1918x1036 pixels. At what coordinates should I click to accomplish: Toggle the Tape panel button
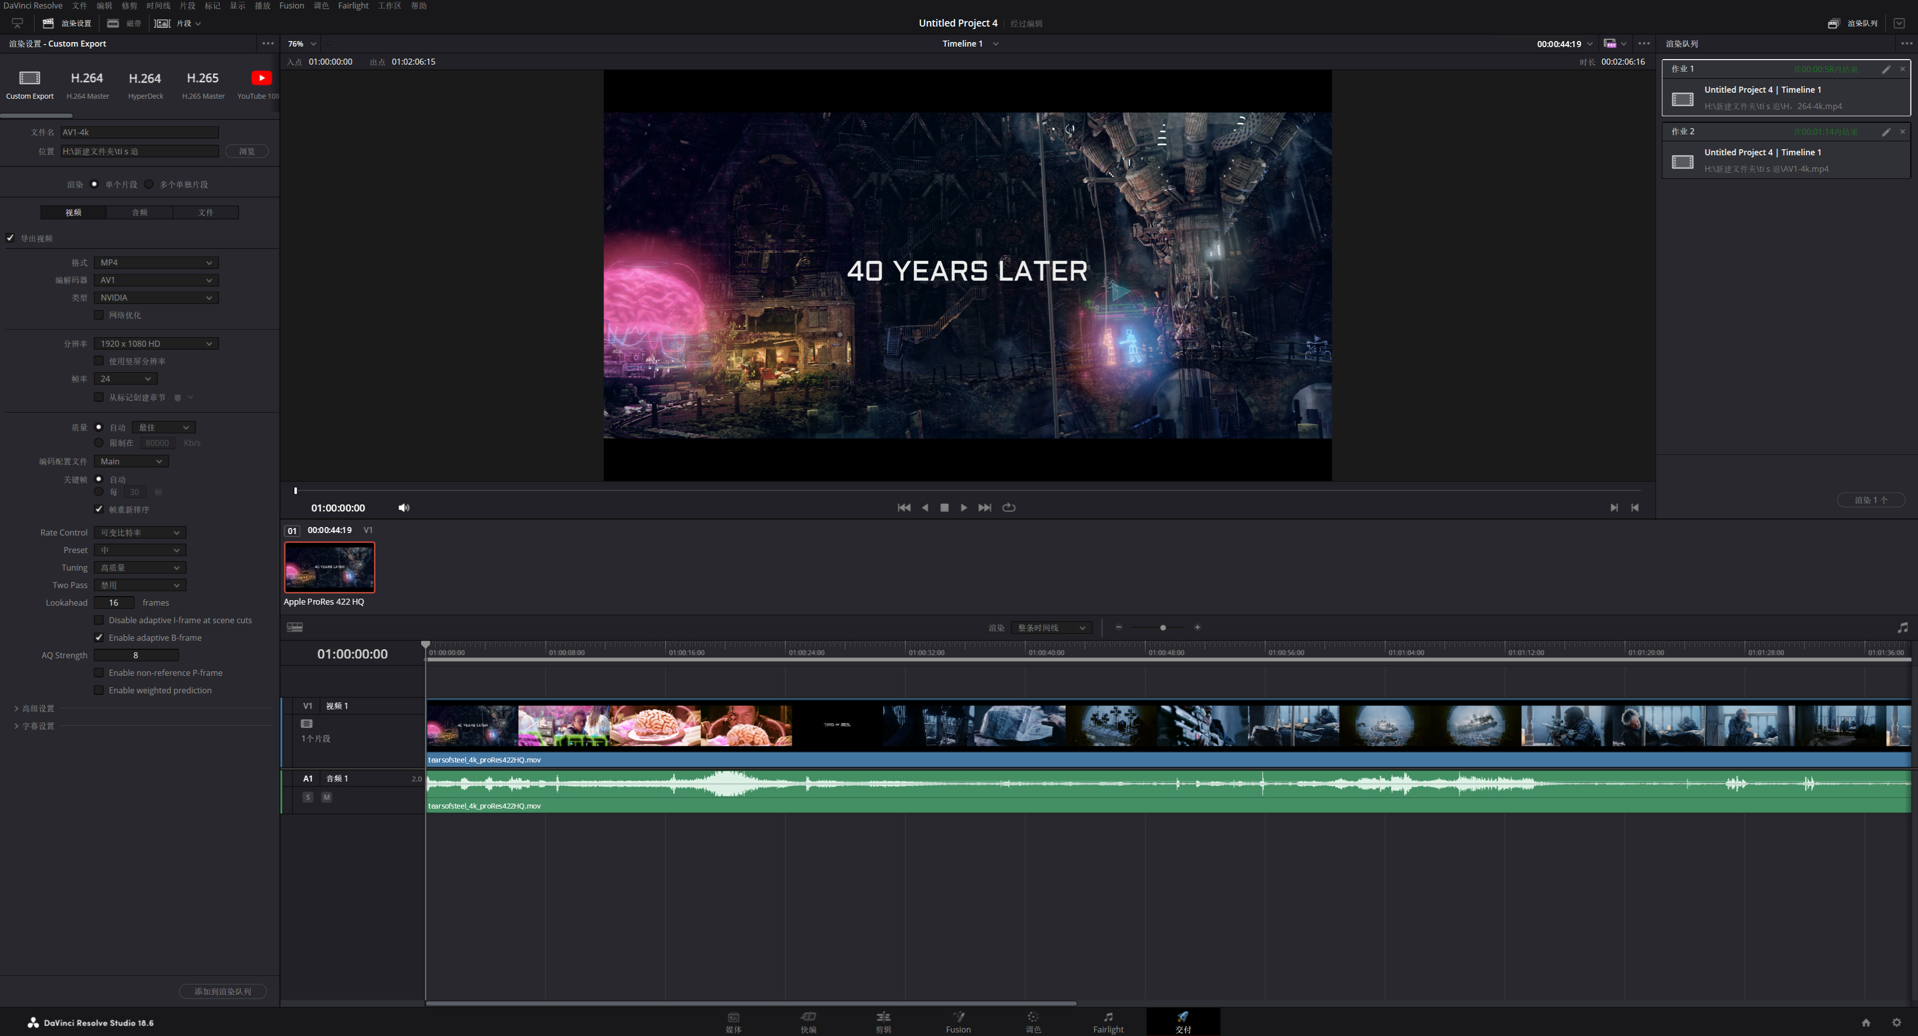[124, 23]
